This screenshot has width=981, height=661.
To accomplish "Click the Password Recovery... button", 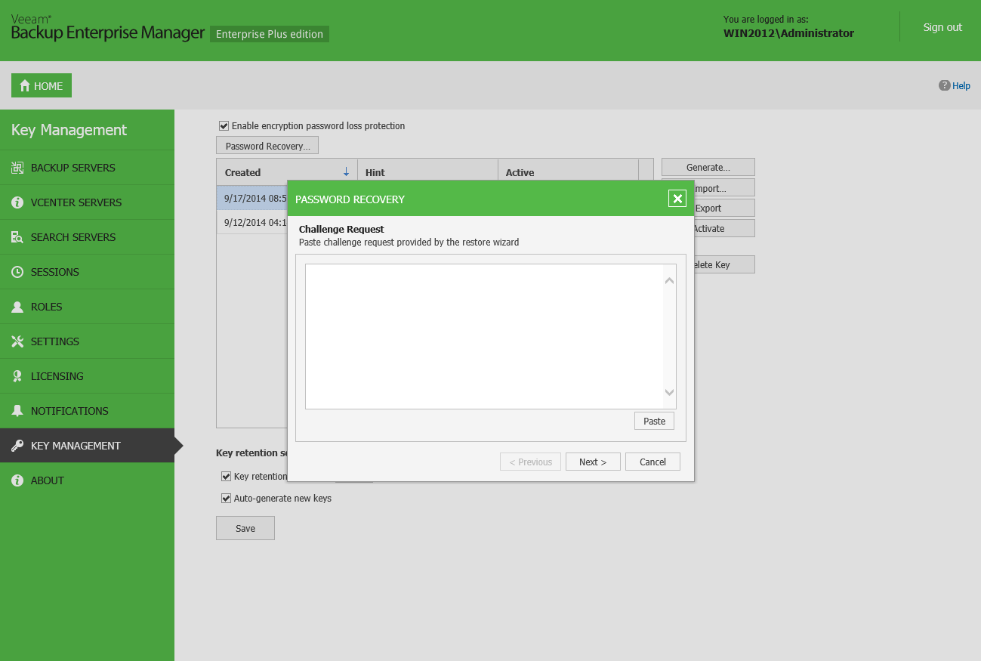I will click(x=267, y=146).
